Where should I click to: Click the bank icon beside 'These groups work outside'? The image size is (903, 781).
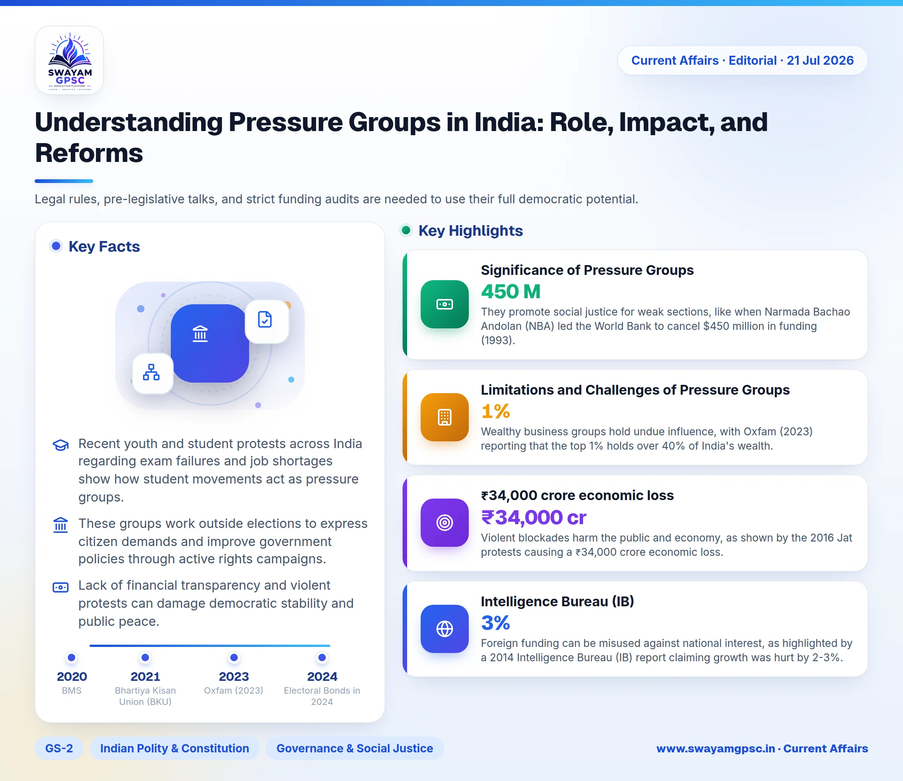click(x=61, y=525)
